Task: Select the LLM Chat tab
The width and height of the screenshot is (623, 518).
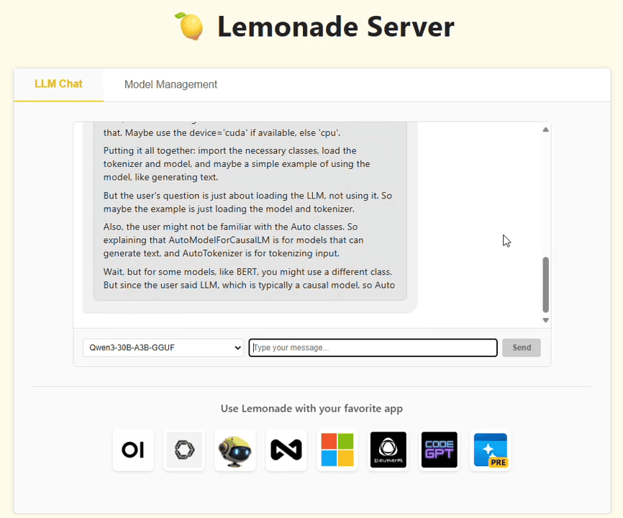Action: click(58, 84)
